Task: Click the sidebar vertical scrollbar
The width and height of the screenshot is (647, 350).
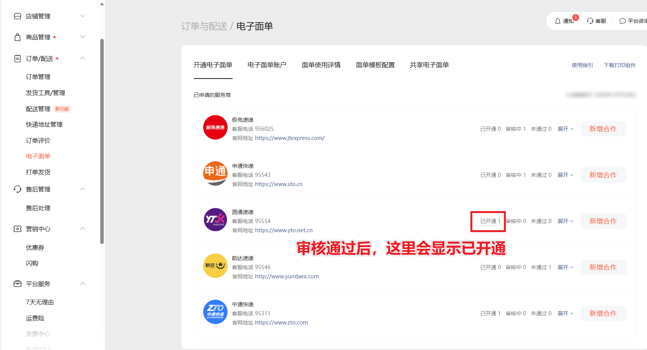Action: (102, 141)
